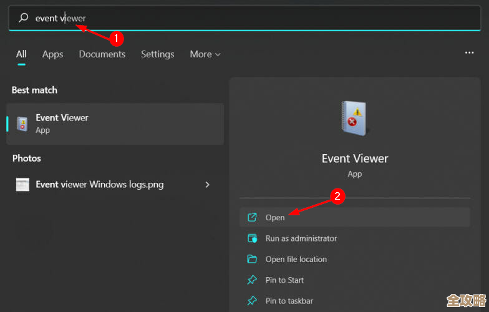Click the magnifier search icon
Viewport: 489px width, 312px height.
point(24,18)
